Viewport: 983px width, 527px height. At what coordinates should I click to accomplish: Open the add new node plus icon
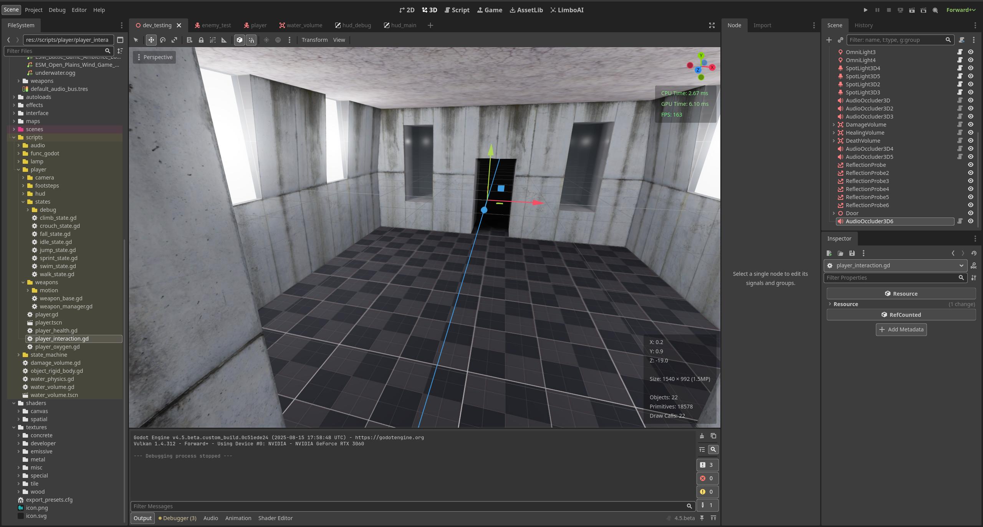click(829, 40)
